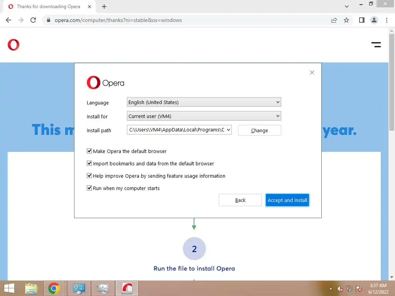Click the Chrome address bar URL
The height and width of the screenshot is (296, 395).
click(118, 20)
